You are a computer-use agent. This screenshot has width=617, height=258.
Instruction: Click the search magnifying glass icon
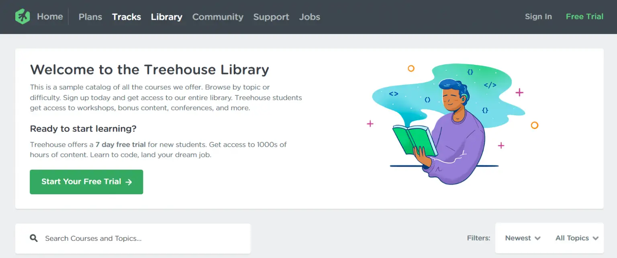[34, 238]
